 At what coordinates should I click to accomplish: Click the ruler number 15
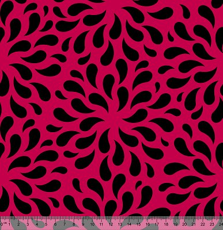point(138,224)
